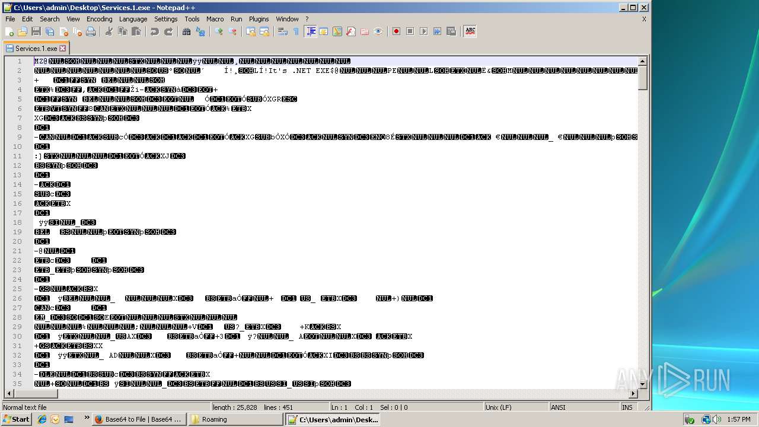Open the Language menu
759x427 pixels.
133,19
